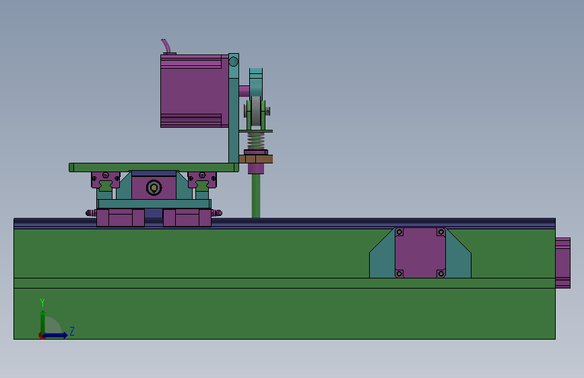Select the right lower purple slider block on rail

[x=187, y=218]
